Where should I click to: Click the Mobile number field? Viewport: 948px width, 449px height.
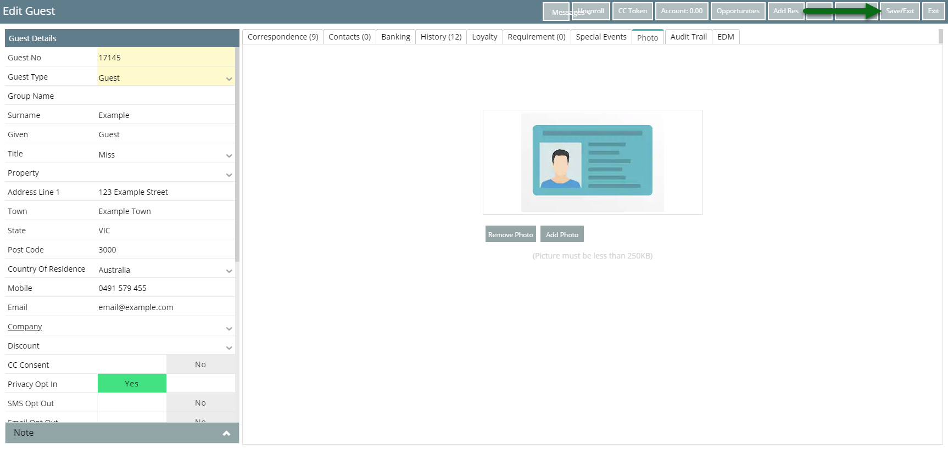point(166,288)
